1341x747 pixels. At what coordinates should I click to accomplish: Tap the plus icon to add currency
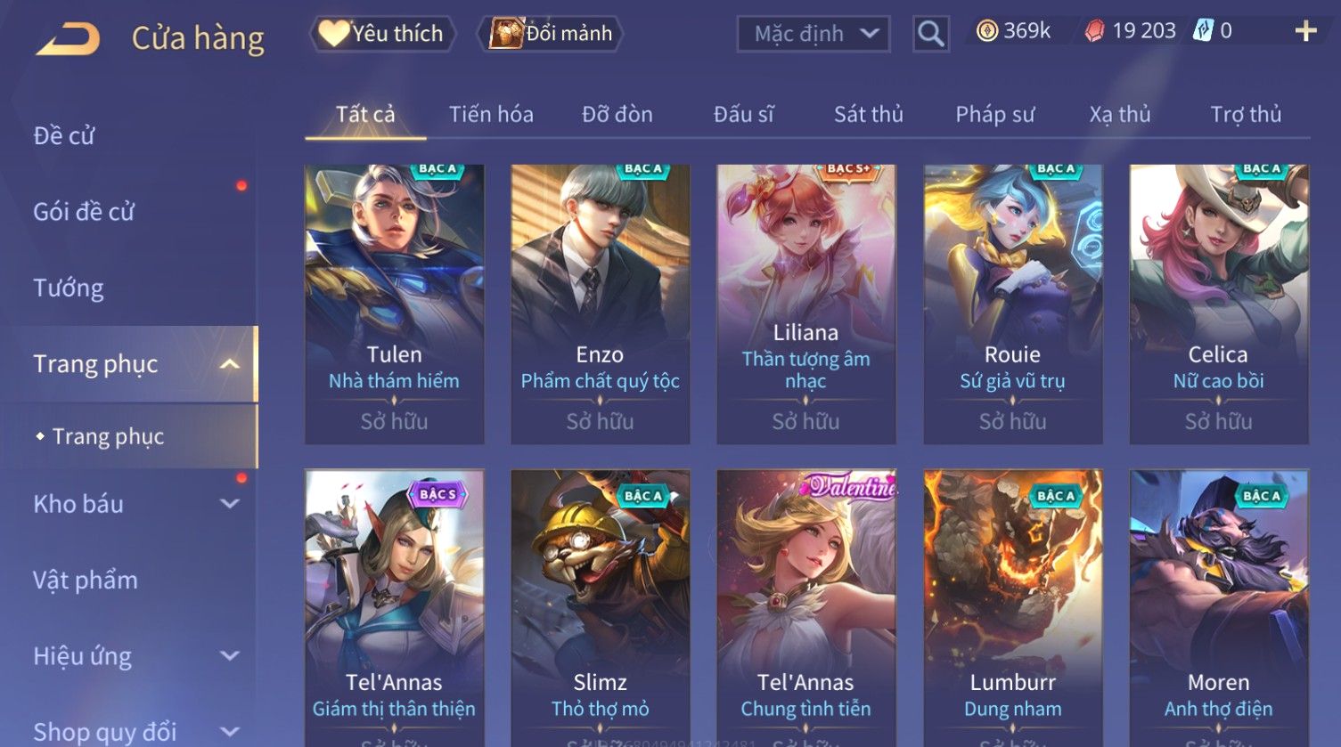[1305, 31]
